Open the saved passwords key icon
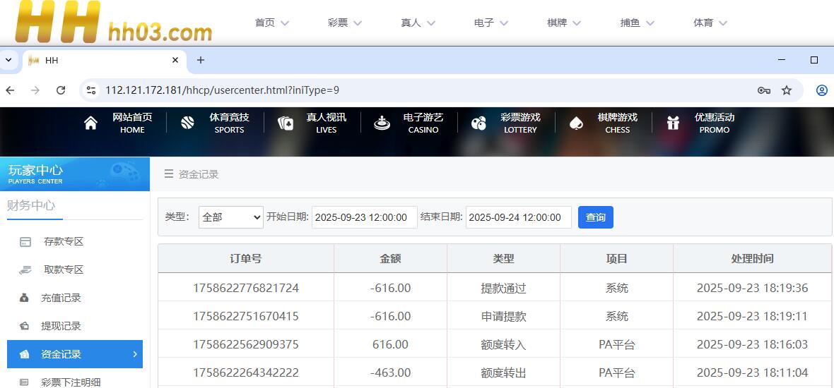834x388 pixels. pyautogui.click(x=763, y=90)
